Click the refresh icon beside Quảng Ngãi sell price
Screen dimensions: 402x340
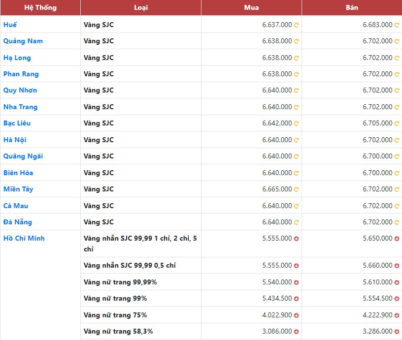(397, 156)
